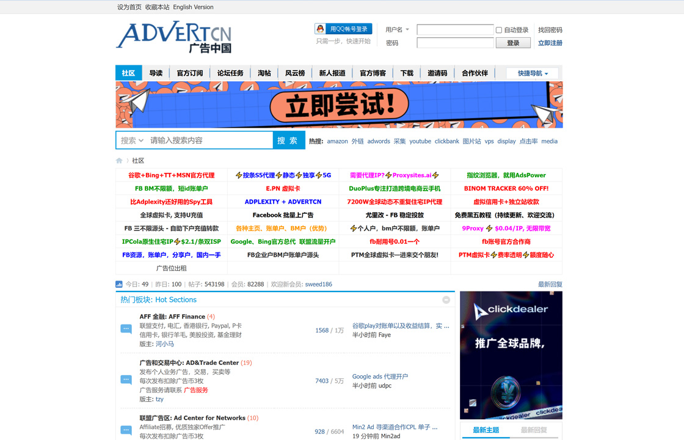684x440 pixels.
Task: Click 社区 in the breadcrumb
Action: tap(138, 161)
